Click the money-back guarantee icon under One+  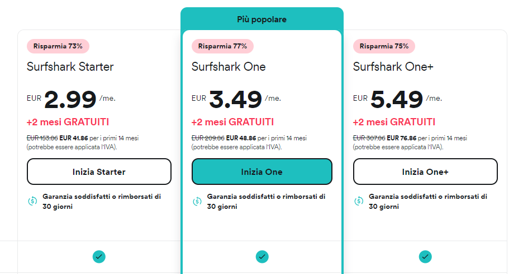(359, 201)
